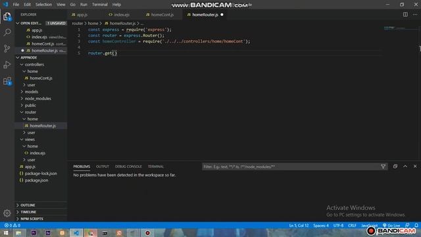Open index.ejs under views home
This screenshot has height=237, width=421.
[37, 153]
